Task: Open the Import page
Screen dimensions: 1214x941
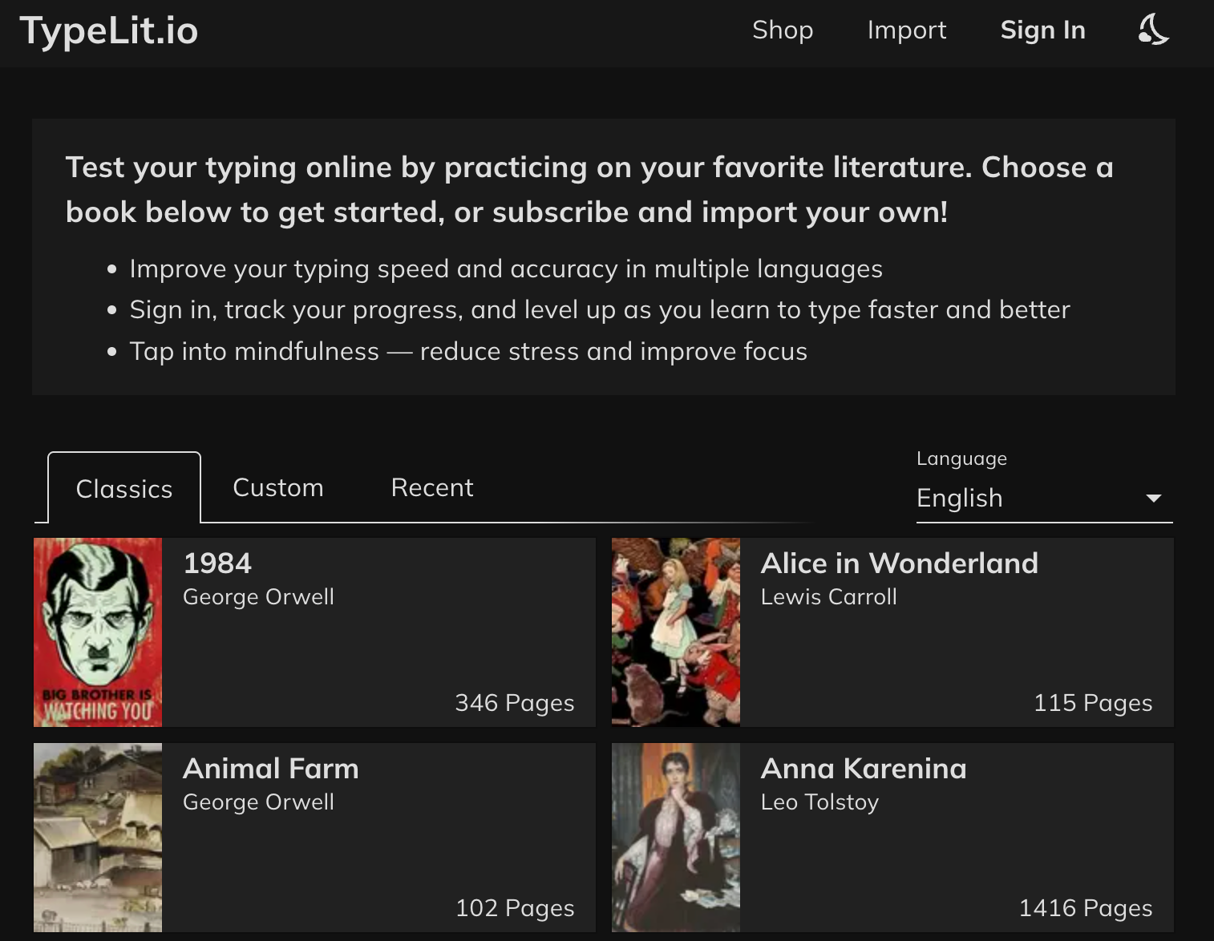Action: coord(906,30)
